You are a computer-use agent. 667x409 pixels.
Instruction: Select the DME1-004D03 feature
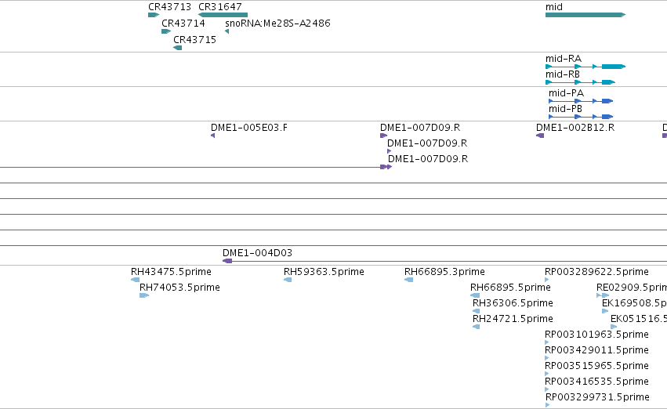444,261
